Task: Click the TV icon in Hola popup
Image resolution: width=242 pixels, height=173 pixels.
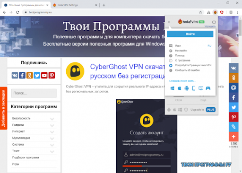Action: click(201, 88)
